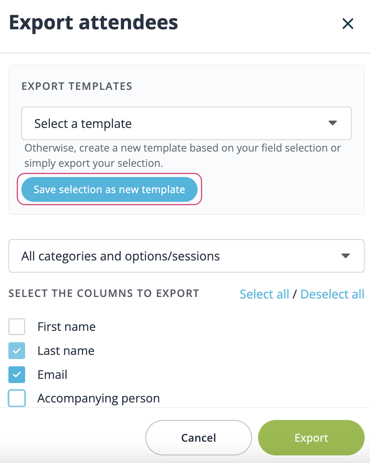Click the "Select all" link
The width and height of the screenshot is (370, 463).
(264, 294)
